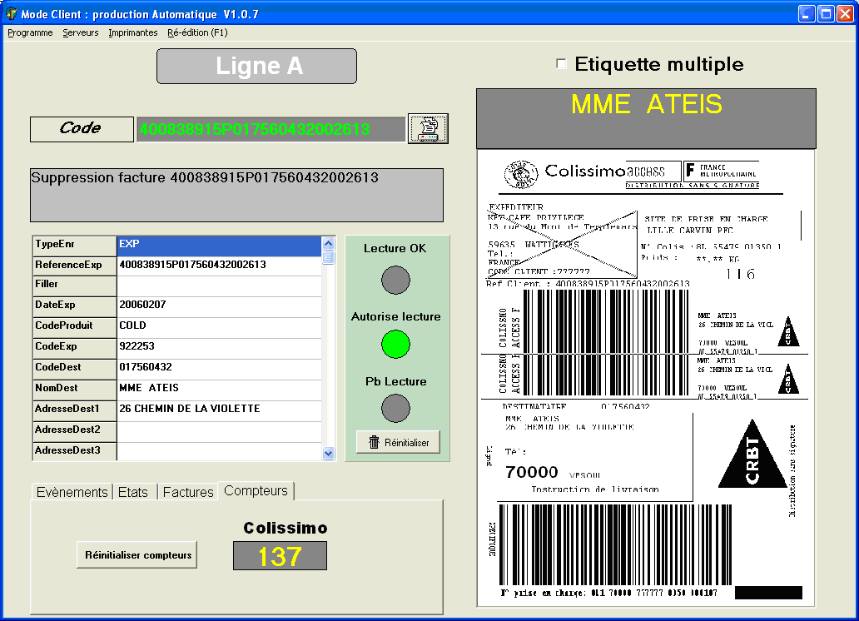Click the DateExp value 20060207
This screenshot has width=859, height=621.
click(219, 306)
